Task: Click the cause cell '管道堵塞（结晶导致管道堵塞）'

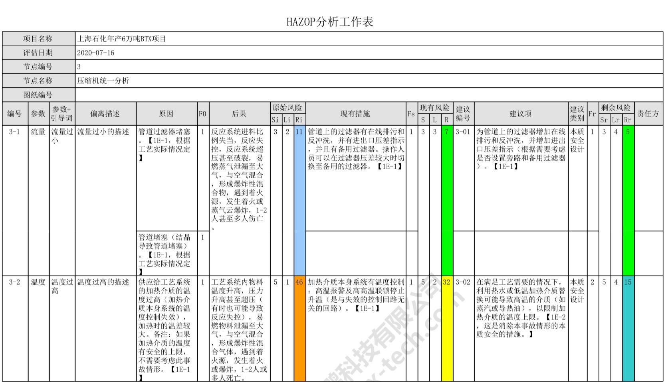Action: coord(167,253)
